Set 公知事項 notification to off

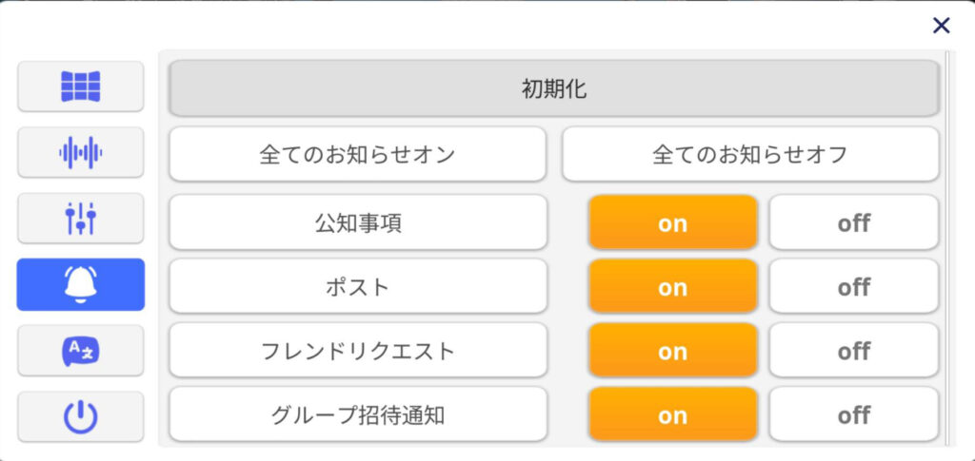(x=854, y=222)
